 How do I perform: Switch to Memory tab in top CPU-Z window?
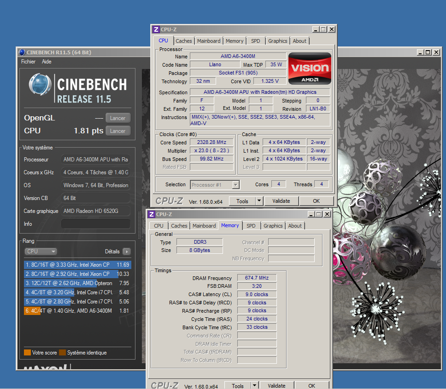point(235,41)
